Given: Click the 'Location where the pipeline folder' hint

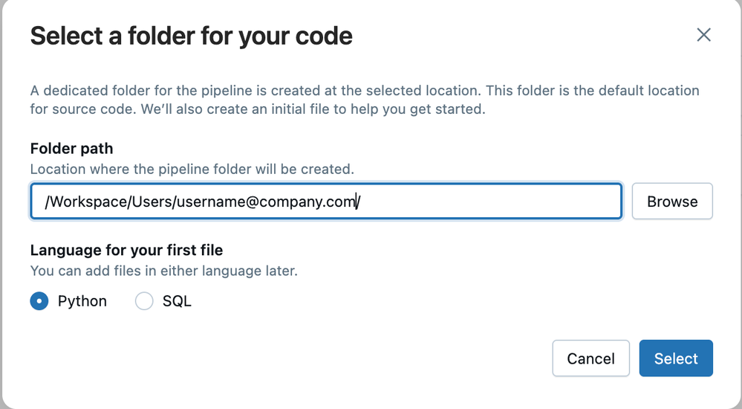Looking at the screenshot, I should point(192,169).
